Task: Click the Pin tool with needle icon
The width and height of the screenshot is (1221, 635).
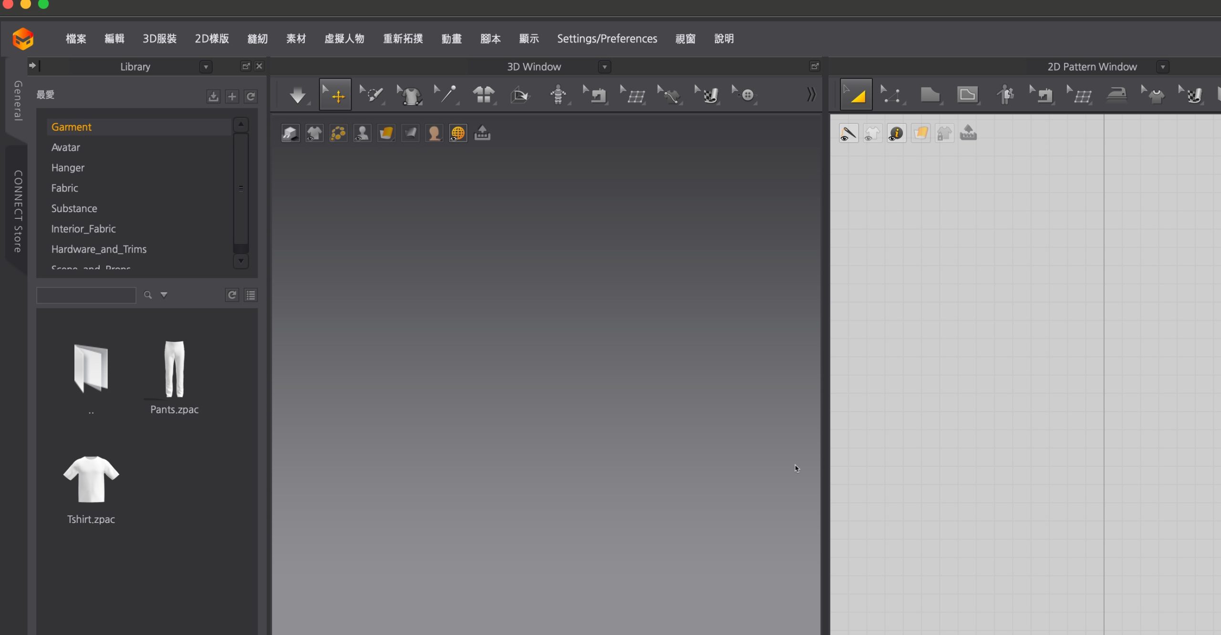Action: click(x=446, y=95)
